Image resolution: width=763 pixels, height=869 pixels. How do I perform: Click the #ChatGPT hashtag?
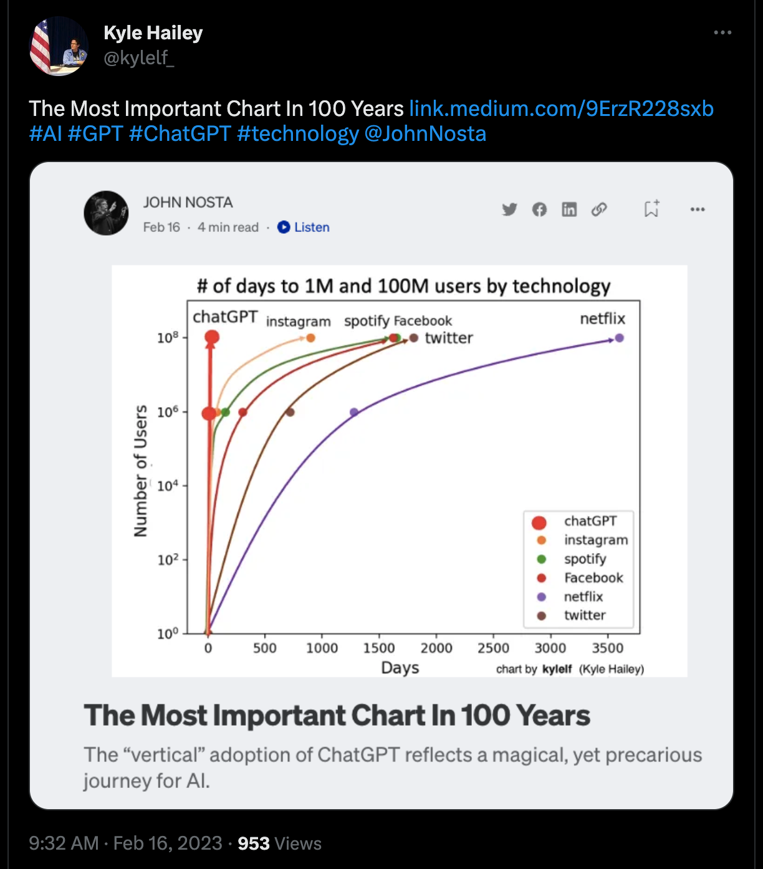pos(180,133)
